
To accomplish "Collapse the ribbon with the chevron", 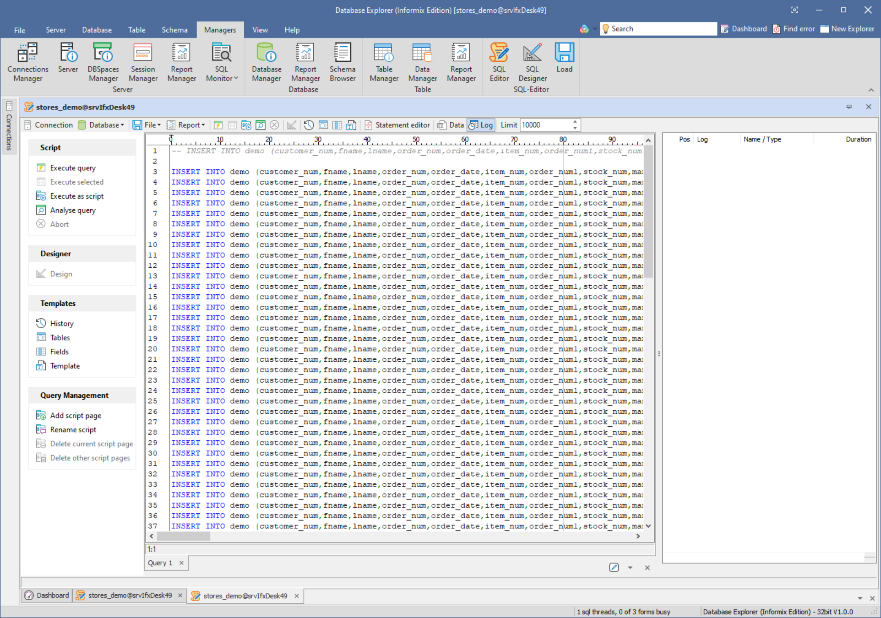I will [871, 90].
